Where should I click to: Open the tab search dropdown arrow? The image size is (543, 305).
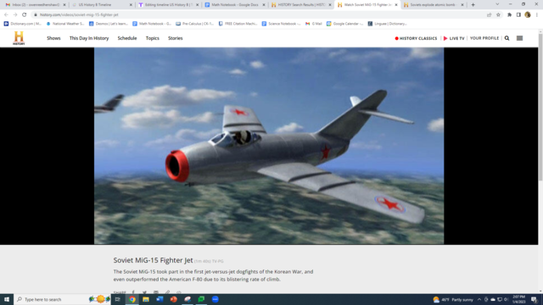(x=497, y=4)
